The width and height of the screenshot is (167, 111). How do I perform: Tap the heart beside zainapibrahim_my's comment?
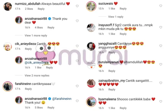pyautogui.click(x=161, y=83)
